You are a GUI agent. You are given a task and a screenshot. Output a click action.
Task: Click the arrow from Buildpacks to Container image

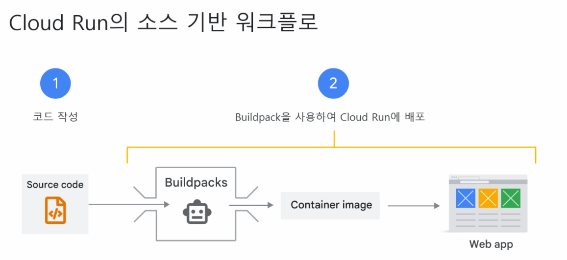tap(251, 206)
